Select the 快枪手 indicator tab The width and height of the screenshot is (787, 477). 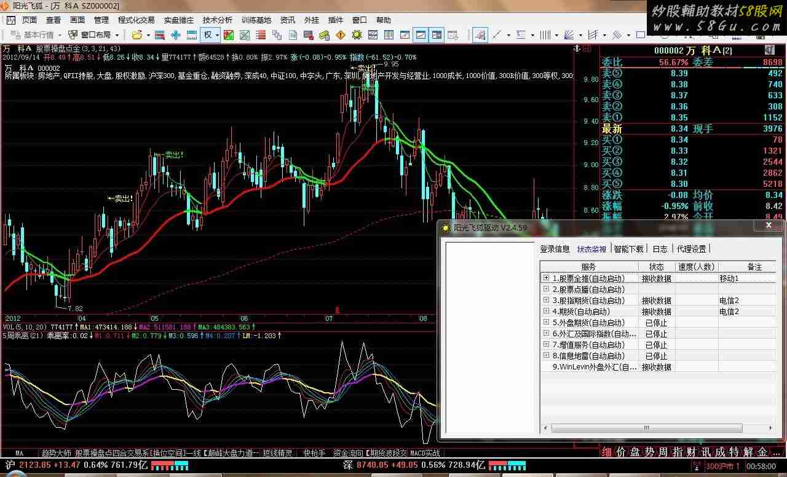(314, 453)
